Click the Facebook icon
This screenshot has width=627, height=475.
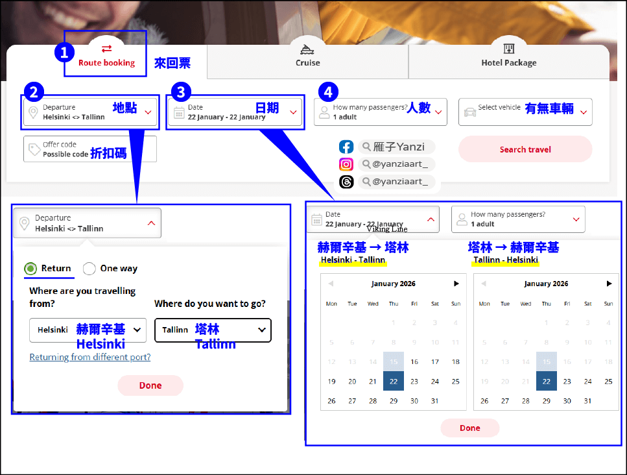pyautogui.click(x=346, y=147)
